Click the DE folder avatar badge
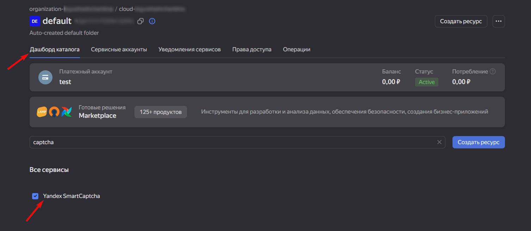This screenshot has width=531, height=231. (35, 21)
